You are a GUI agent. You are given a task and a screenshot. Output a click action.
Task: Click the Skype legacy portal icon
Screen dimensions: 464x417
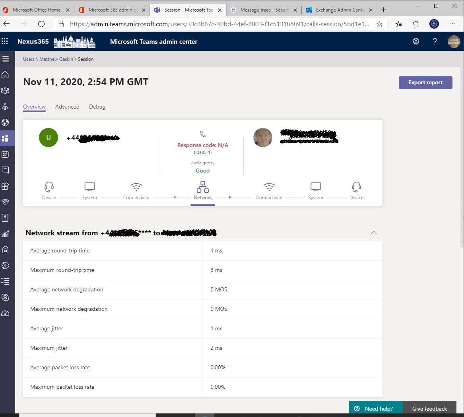point(6,297)
